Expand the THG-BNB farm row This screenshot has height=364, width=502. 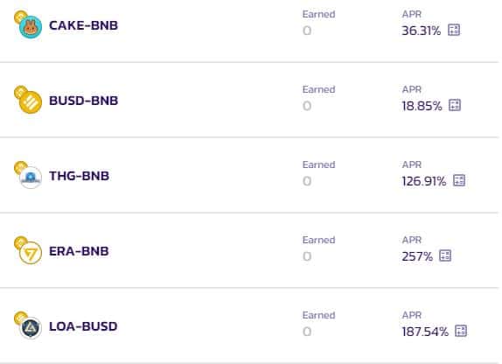tap(249, 175)
